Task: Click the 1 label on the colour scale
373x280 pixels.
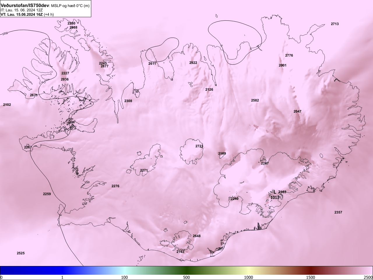Action: click(62, 277)
